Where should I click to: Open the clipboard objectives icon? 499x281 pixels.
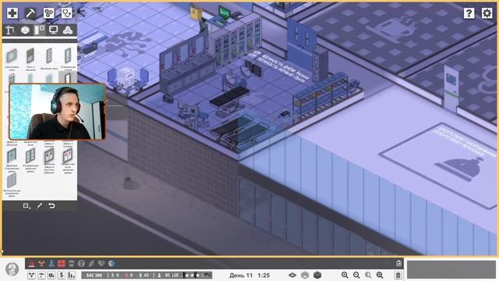398,264
